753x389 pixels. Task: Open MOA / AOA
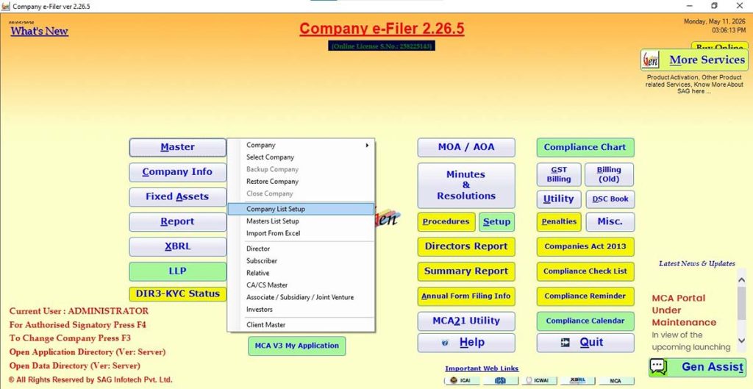tap(465, 147)
